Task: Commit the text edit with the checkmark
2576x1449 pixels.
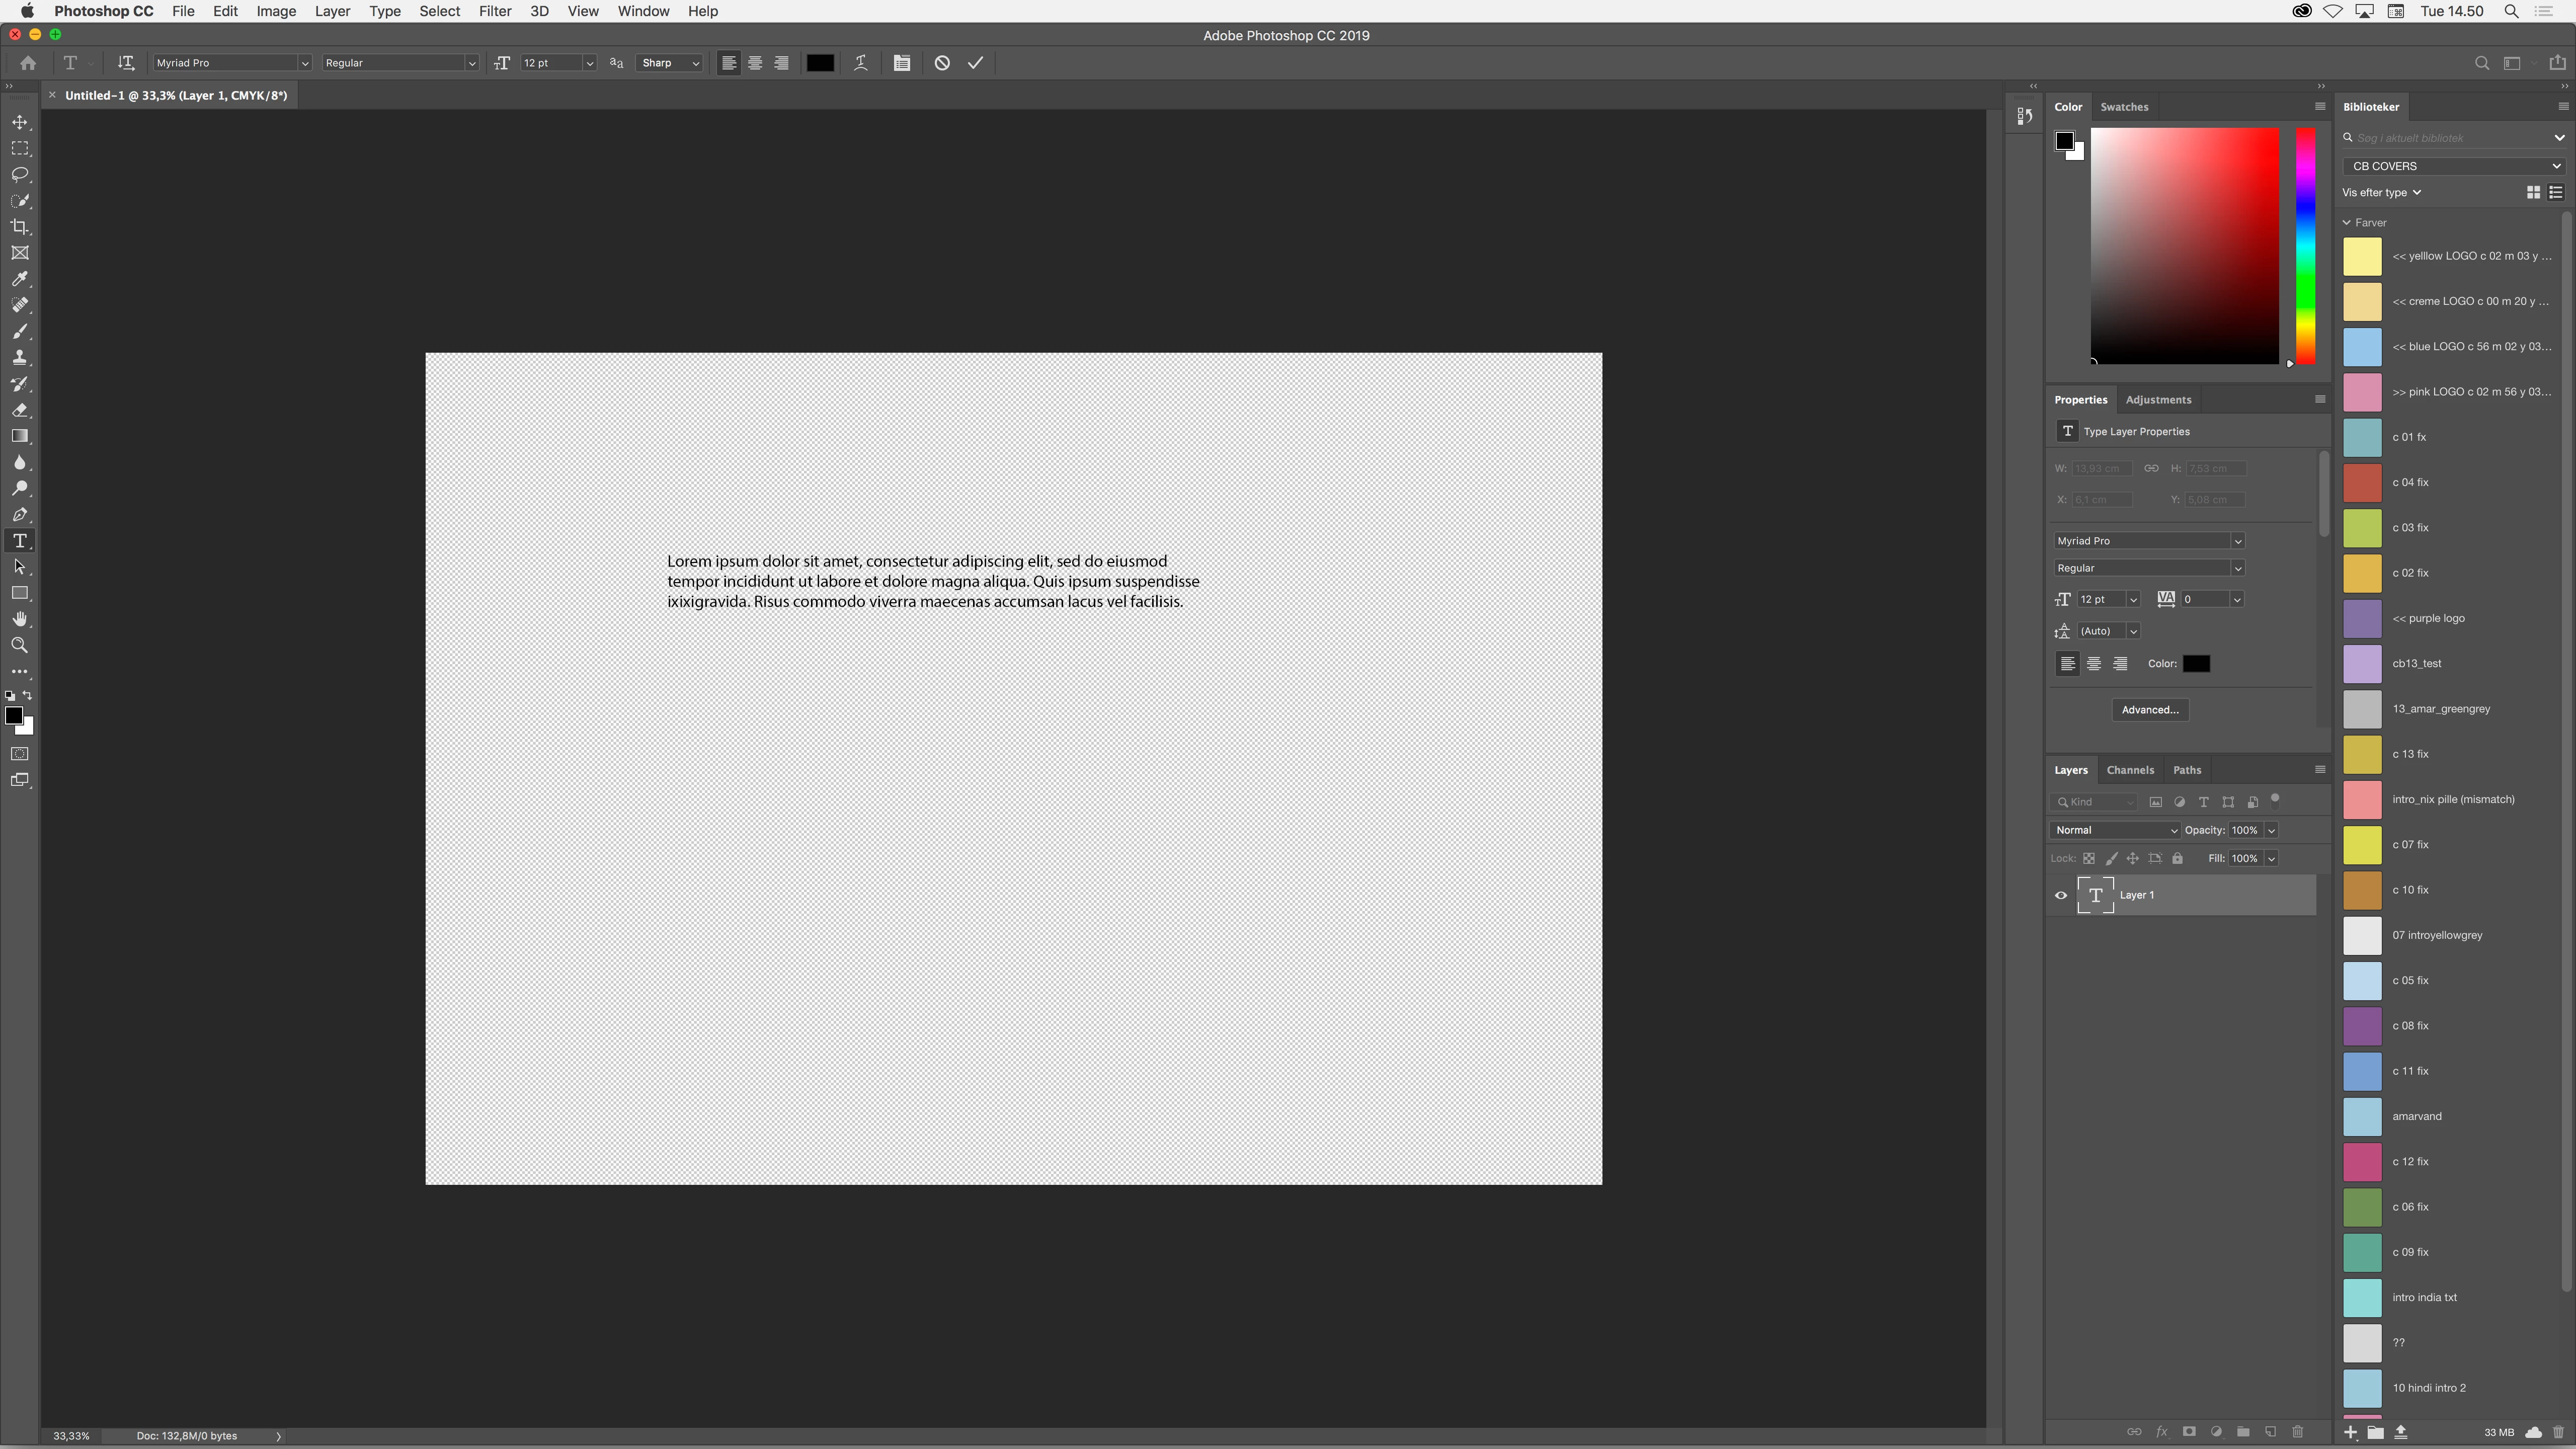Action: coord(975,63)
